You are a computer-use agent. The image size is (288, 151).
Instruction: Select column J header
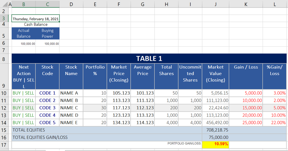216,4
